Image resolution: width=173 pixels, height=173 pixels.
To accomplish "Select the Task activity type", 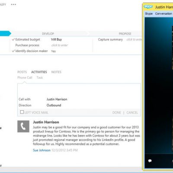I will point(40,77).
